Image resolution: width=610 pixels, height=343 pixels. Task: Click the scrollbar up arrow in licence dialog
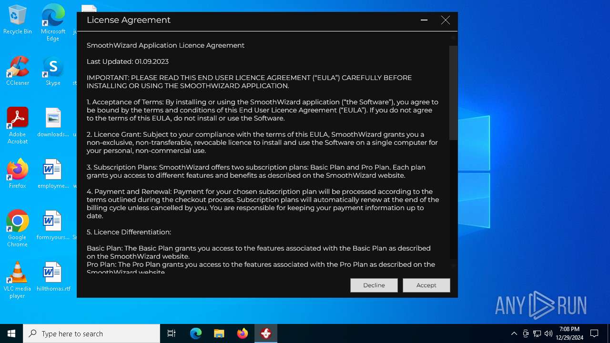click(x=453, y=37)
